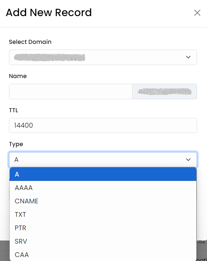
Task: Click the Select Domain chevron arrow
Action: click(188, 57)
